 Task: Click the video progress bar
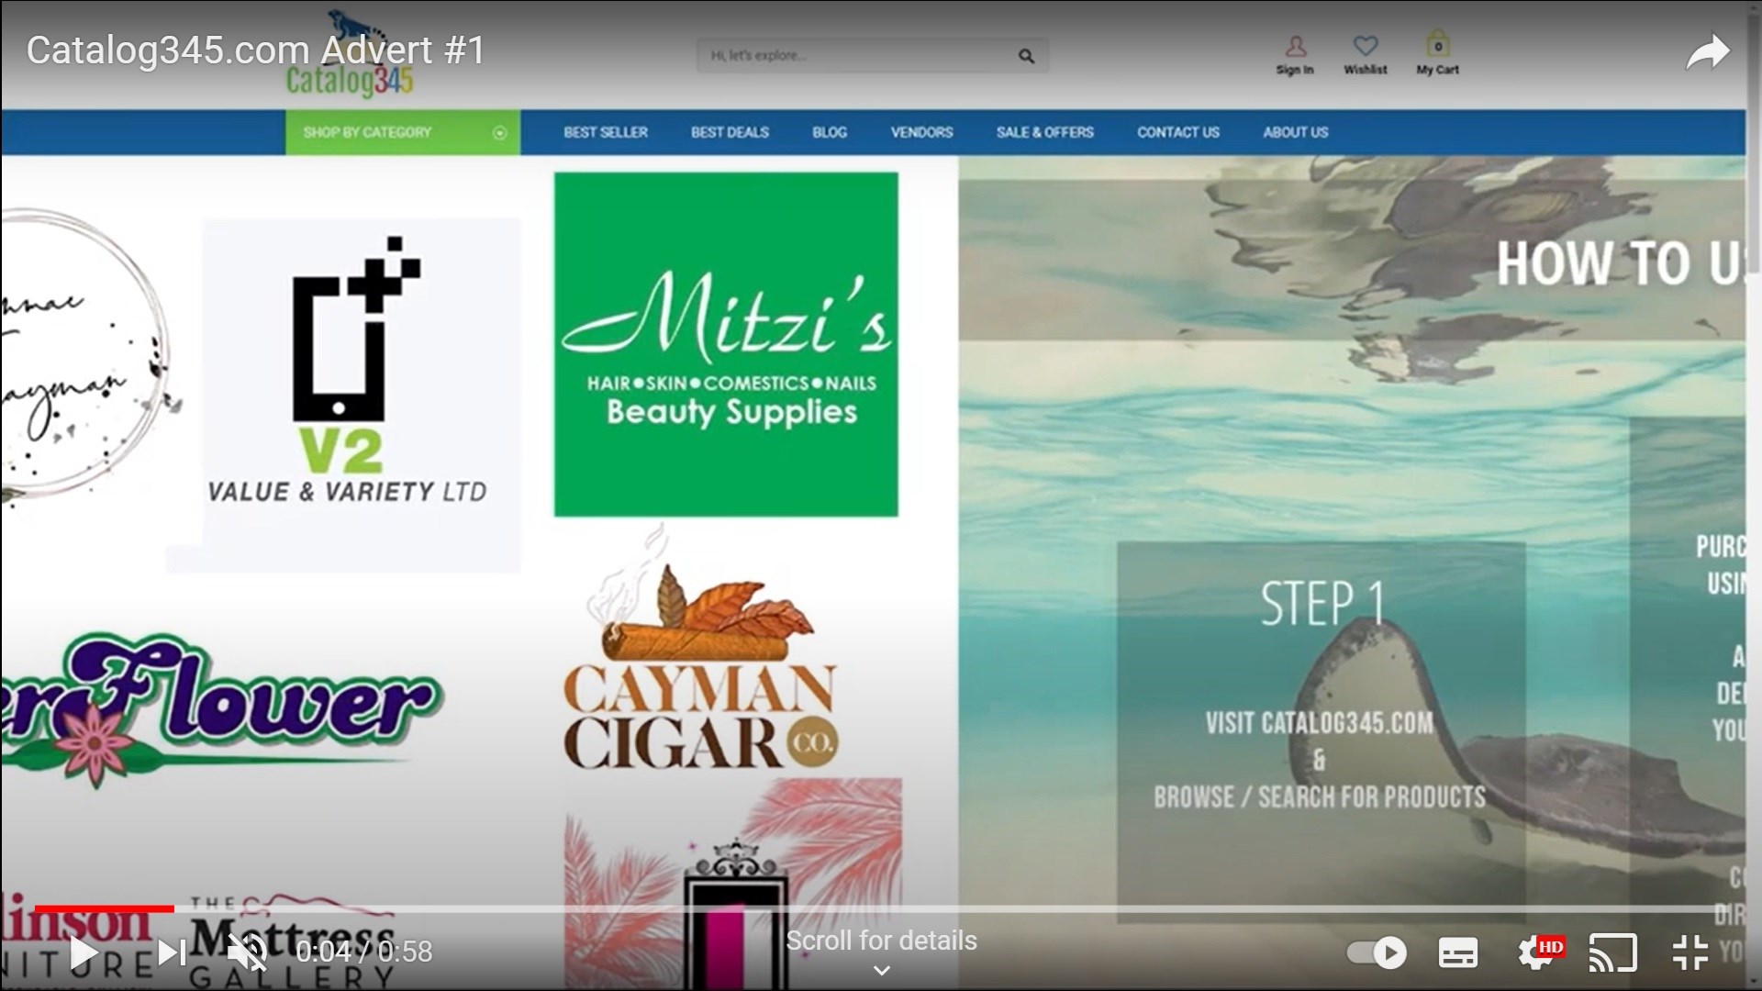(881, 908)
